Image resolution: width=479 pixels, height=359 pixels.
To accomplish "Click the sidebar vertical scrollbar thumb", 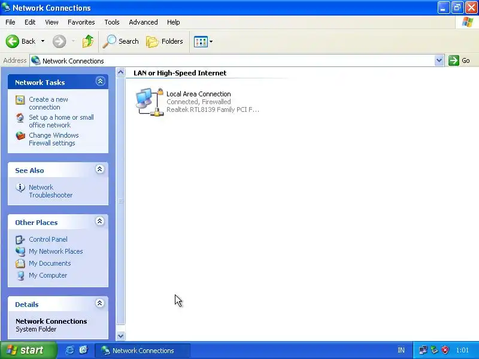I will pyautogui.click(x=121, y=200).
